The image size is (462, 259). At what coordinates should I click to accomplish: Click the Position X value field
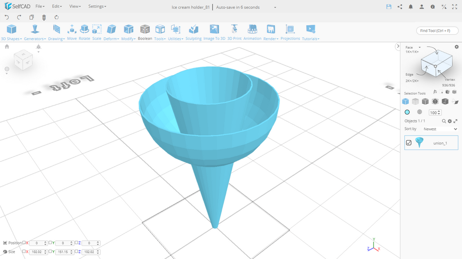[x=38, y=243]
